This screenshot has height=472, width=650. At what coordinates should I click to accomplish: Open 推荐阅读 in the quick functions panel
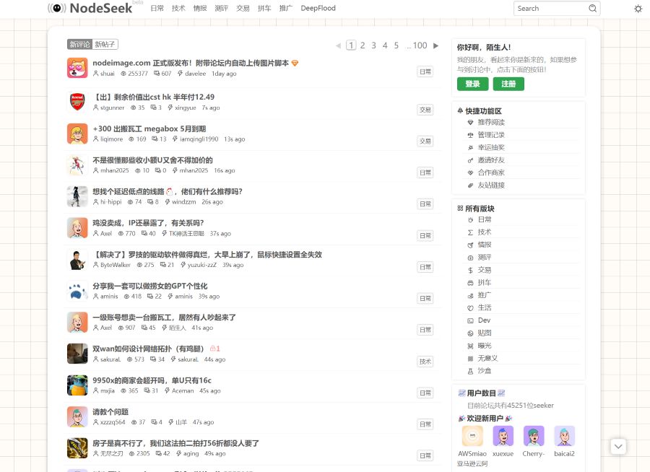pyautogui.click(x=491, y=123)
